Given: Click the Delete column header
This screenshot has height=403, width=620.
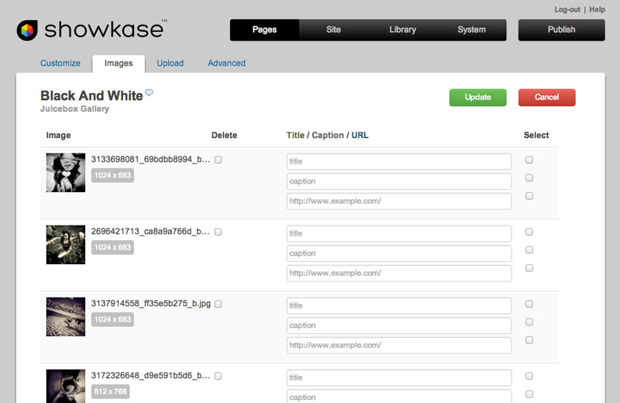Looking at the screenshot, I should [x=224, y=136].
